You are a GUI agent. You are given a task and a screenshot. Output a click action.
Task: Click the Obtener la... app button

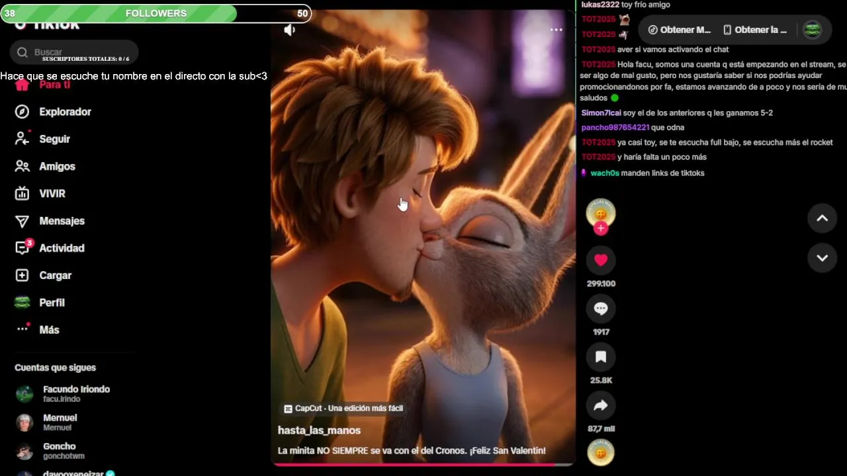click(x=755, y=30)
